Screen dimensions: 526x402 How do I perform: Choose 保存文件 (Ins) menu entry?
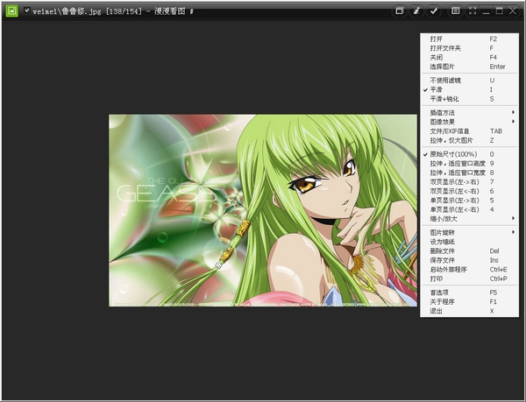coord(469,260)
